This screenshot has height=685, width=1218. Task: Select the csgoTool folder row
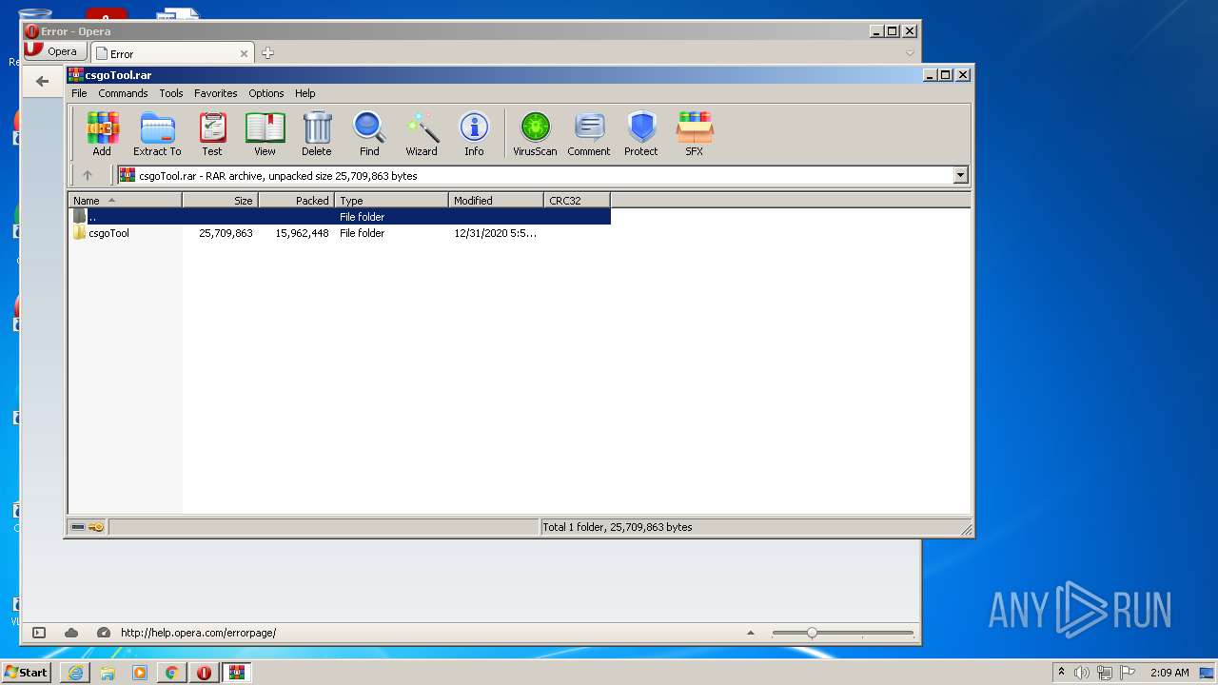point(340,233)
